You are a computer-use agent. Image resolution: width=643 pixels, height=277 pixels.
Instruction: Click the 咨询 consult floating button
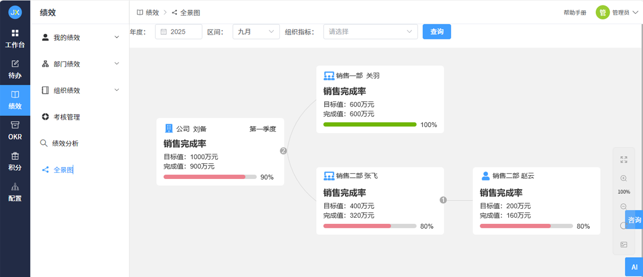634,219
